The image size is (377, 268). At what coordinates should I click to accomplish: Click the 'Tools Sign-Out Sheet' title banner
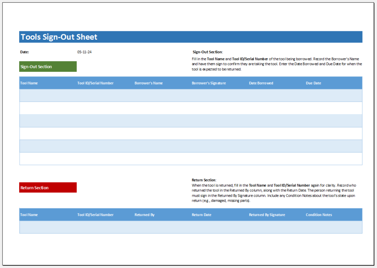[191, 37]
